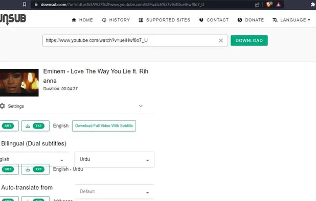The image size is (316, 201).
Task: Download English - Urdu TXT file
Action: coord(35,169)
